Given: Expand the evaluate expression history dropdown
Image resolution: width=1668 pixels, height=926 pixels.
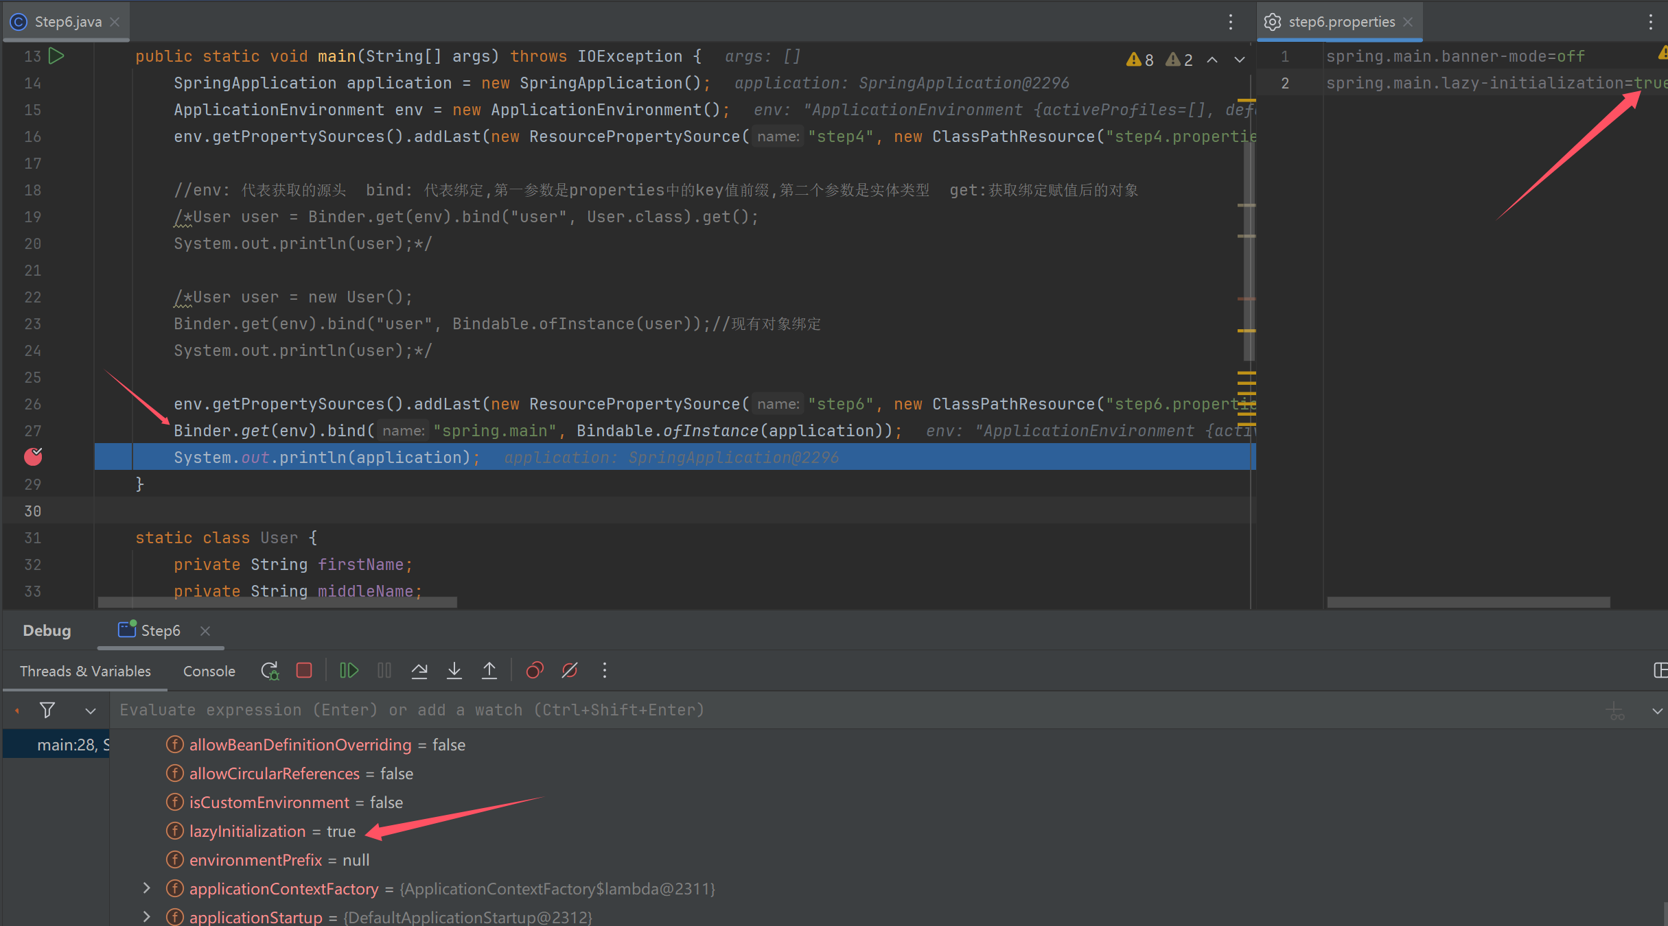Looking at the screenshot, I should pos(1657,711).
